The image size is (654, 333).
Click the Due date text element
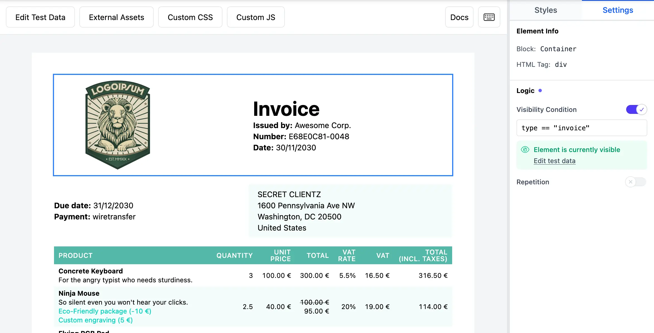94,205
